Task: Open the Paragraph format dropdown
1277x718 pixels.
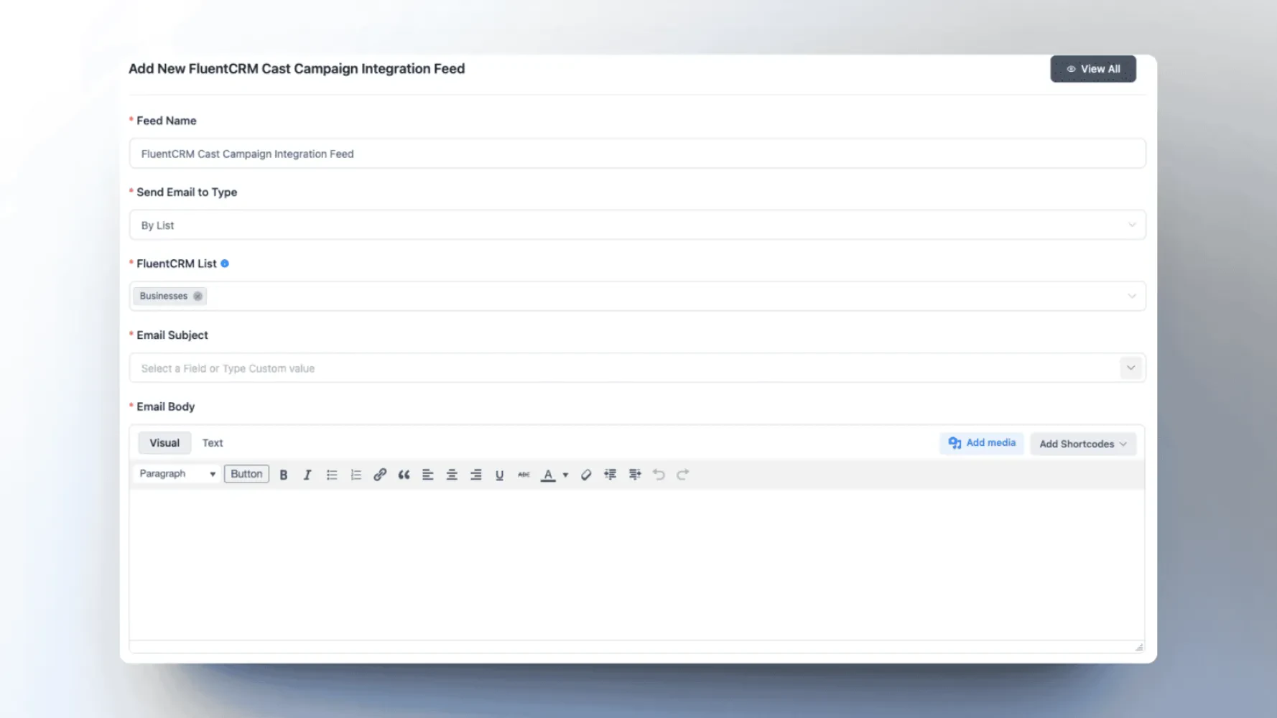Action: [x=177, y=474]
